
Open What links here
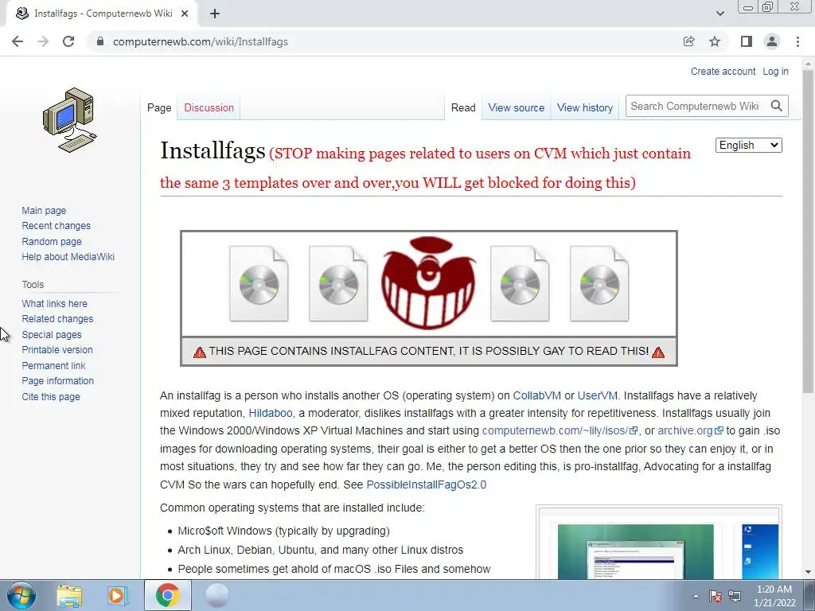[x=55, y=303]
